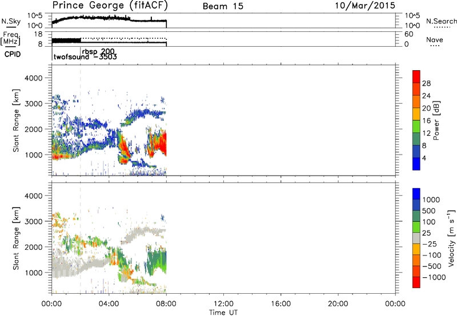
Task: Click the '-25' velocity scale value
Action: [430, 244]
